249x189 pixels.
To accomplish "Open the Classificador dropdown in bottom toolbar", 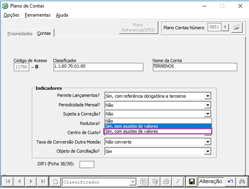I will (x=133, y=182).
